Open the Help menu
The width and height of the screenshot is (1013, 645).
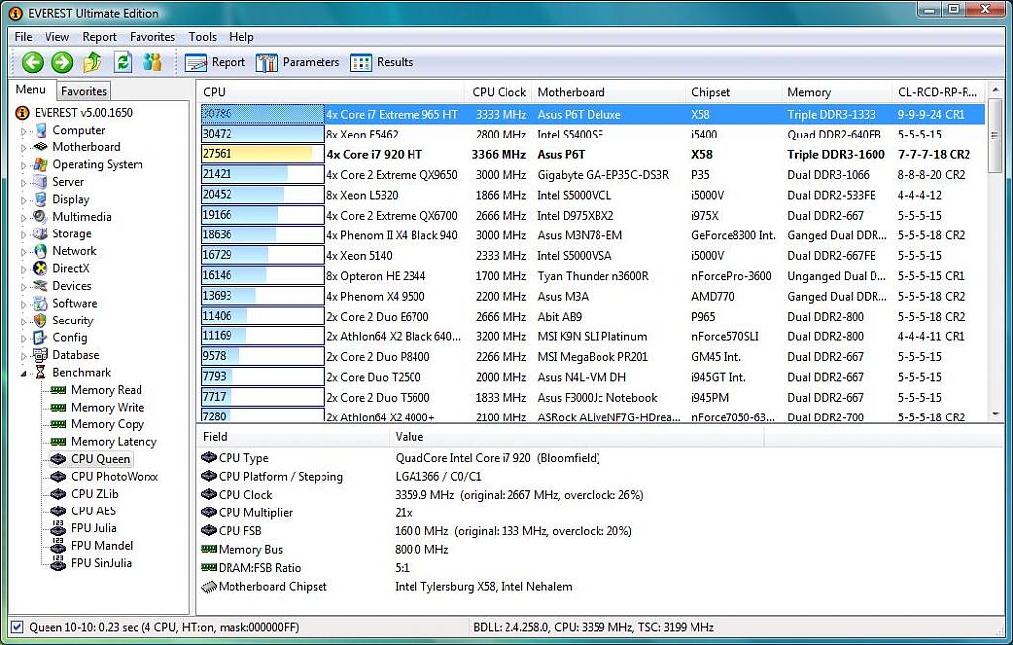[241, 37]
